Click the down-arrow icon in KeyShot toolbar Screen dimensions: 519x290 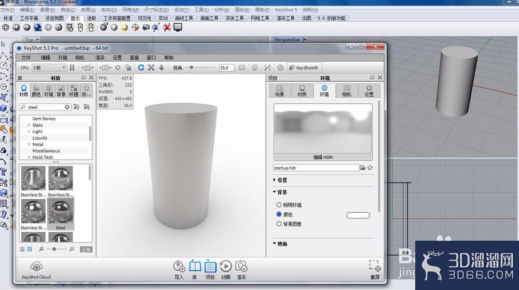(161, 67)
